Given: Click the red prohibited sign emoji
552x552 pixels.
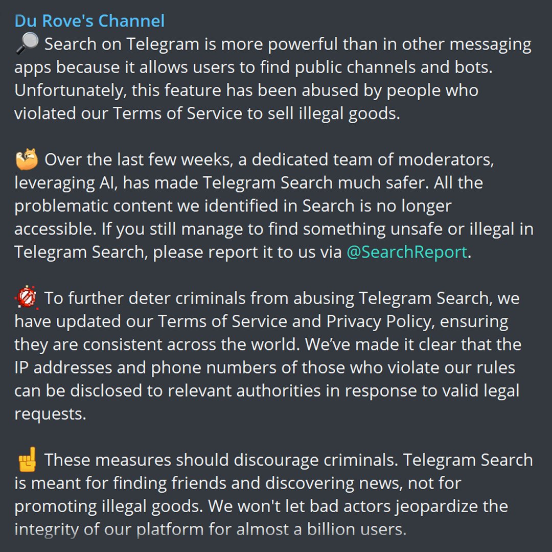Looking at the screenshot, I should coord(27,298).
